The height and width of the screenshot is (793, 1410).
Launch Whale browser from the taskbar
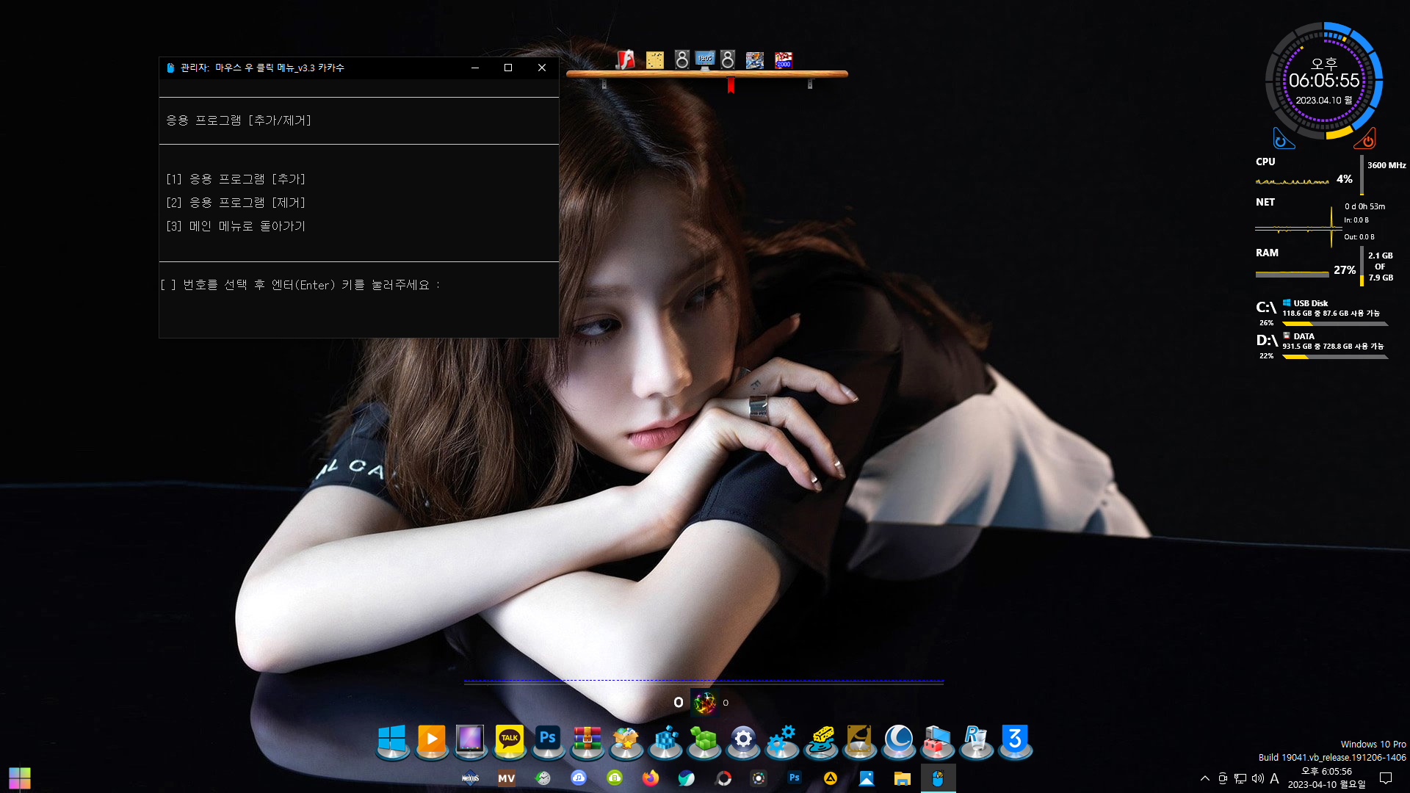[x=687, y=778]
